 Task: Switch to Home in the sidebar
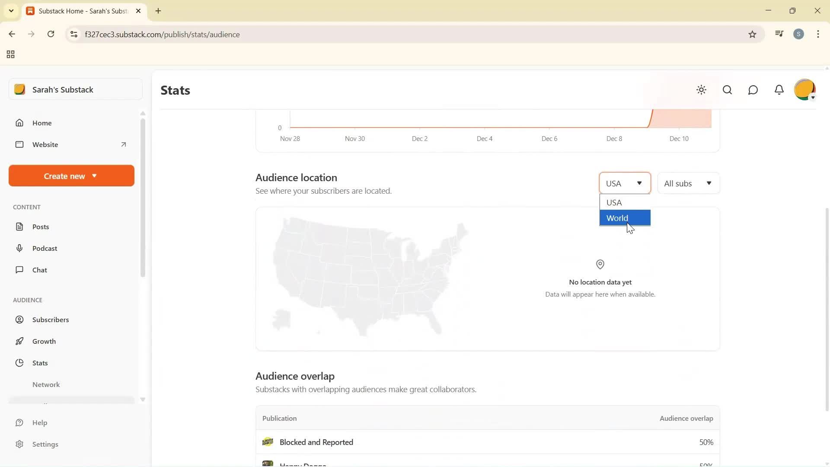point(42,123)
